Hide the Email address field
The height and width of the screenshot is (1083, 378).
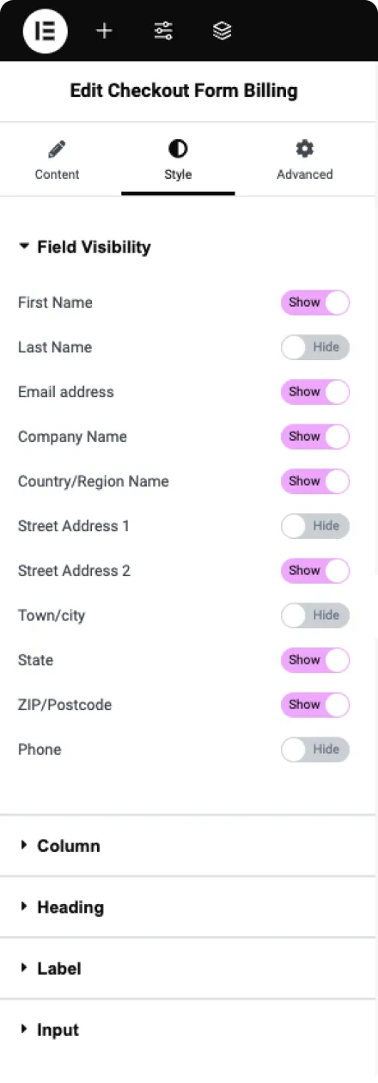315,392
